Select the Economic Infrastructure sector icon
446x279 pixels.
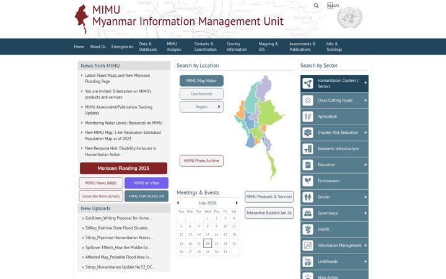(308, 149)
